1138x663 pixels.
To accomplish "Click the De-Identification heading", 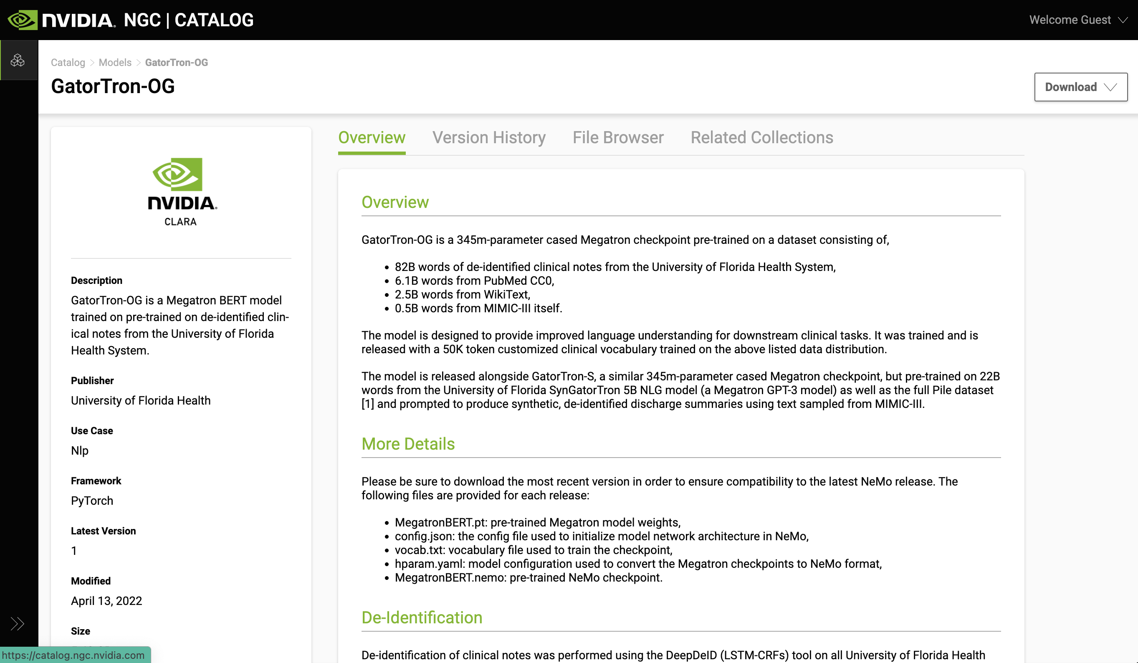I will coord(422,617).
